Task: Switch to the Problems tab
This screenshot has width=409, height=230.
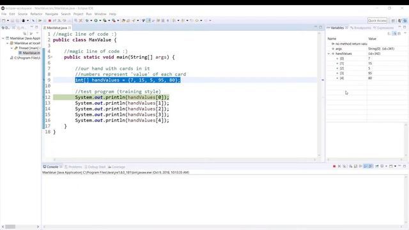Action: click(73, 167)
